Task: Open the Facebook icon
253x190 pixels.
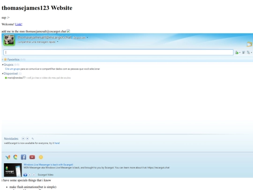Action: [23, 157]
